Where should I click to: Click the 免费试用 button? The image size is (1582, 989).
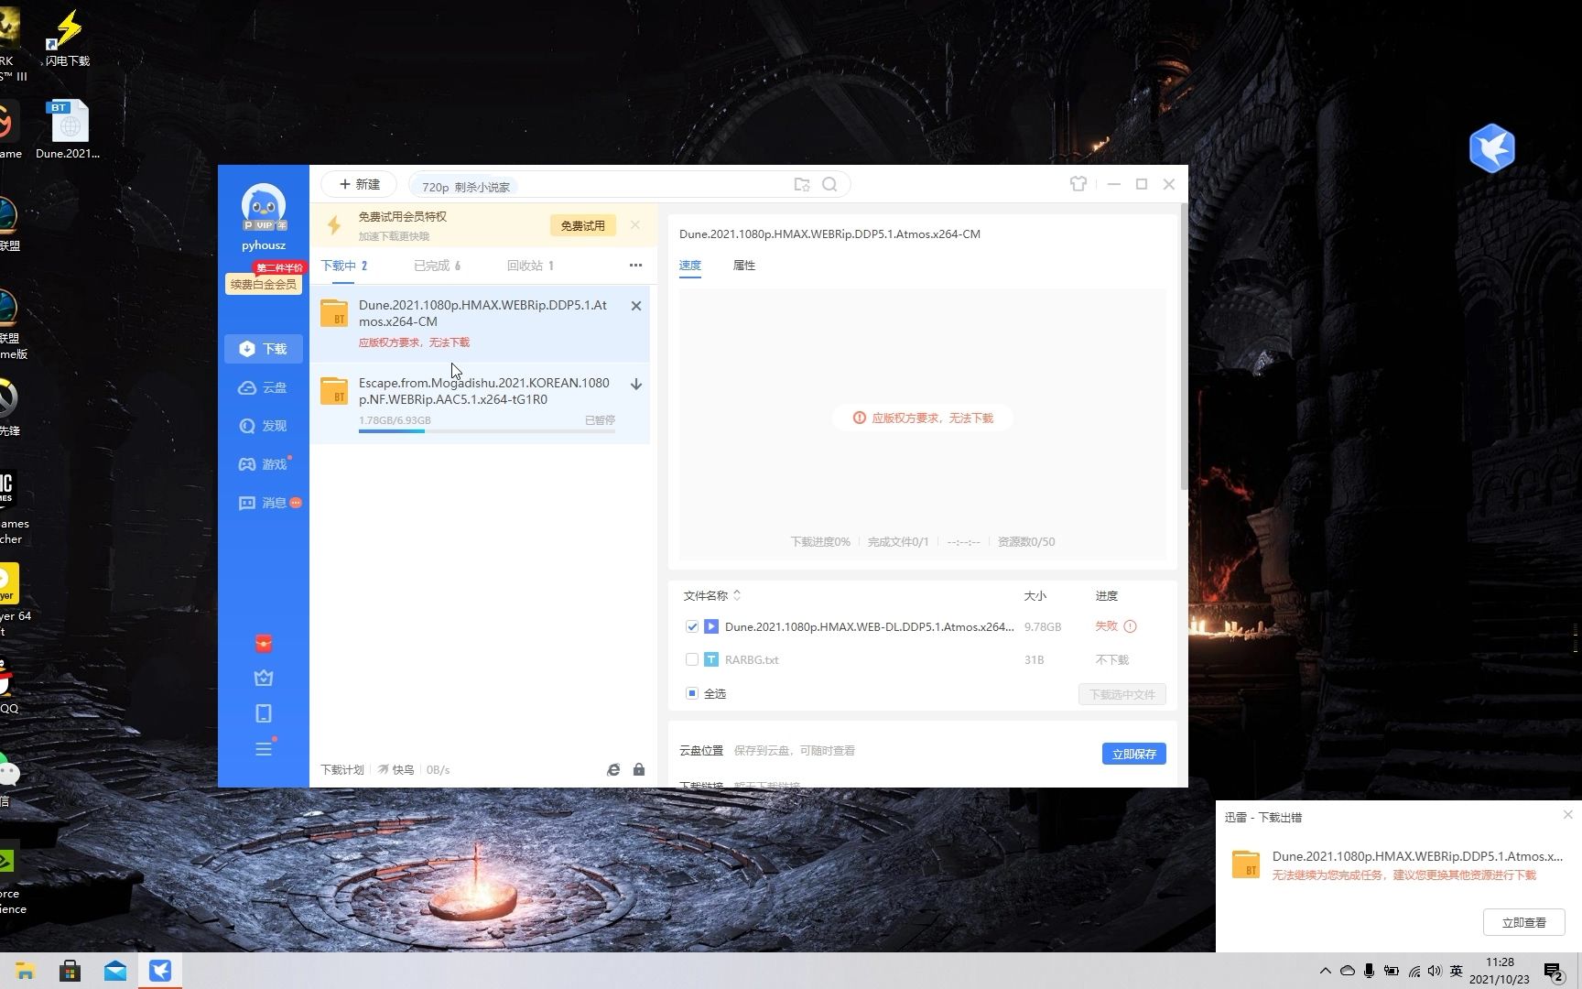pyautogui.click(x=583, y=225)
